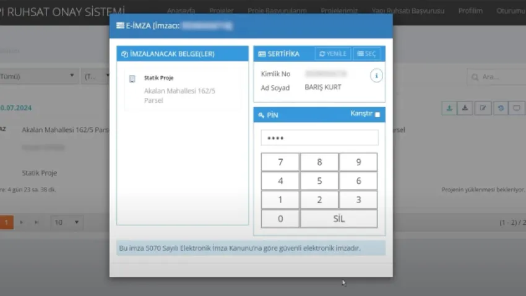This screenshot has height=296, width=526.
Task: Open the Profilim menu item
Action: [470, 11]
